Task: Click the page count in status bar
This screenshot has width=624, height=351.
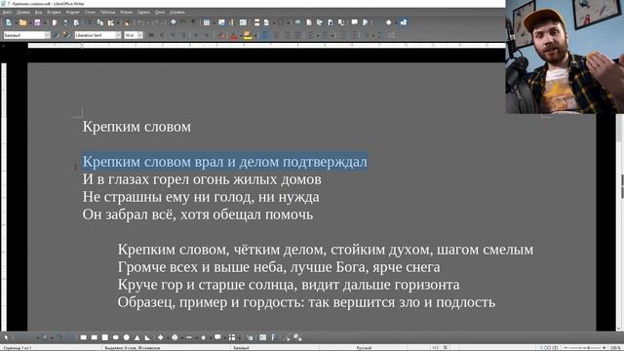Action: (x=18, y=348)
